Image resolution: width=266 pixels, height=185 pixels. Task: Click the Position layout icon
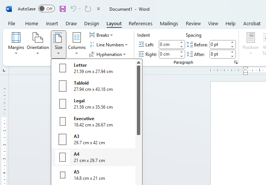click(x=250, y=43)
